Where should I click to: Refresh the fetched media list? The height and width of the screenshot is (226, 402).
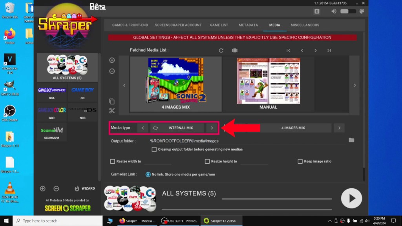point(221,50)
